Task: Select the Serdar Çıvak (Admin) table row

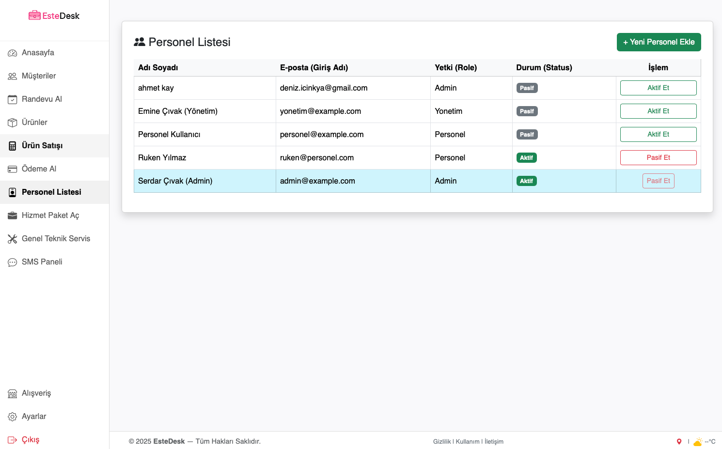Action: tap(204, 181)
